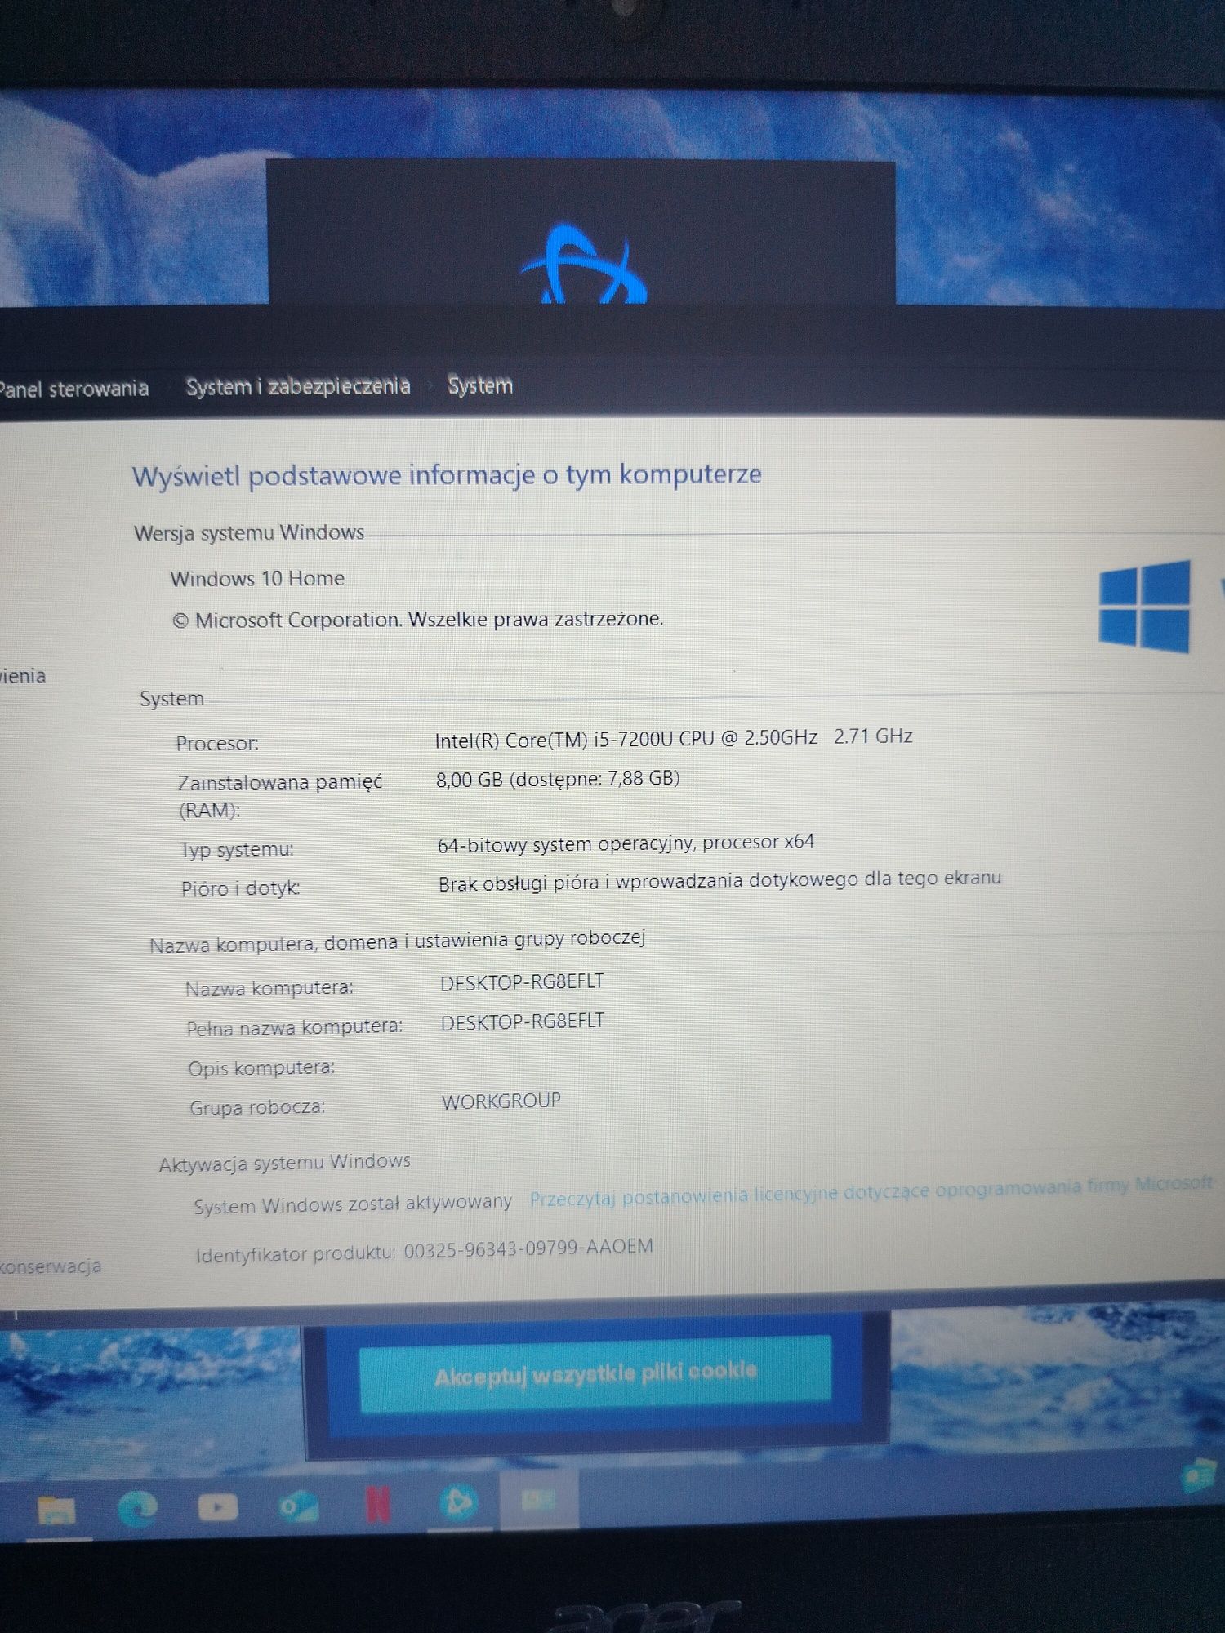The width and height of the screenshot is (1225, 1633).
Task: Select the DESKTOP-RG8EFLT value beside Nazwa komputera
Action: coord(523,982)
